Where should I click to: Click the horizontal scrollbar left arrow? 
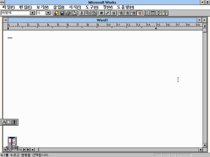[x=32, y=150]
